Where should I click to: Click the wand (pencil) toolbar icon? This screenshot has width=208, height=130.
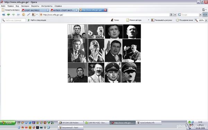[x=28, y=15]
